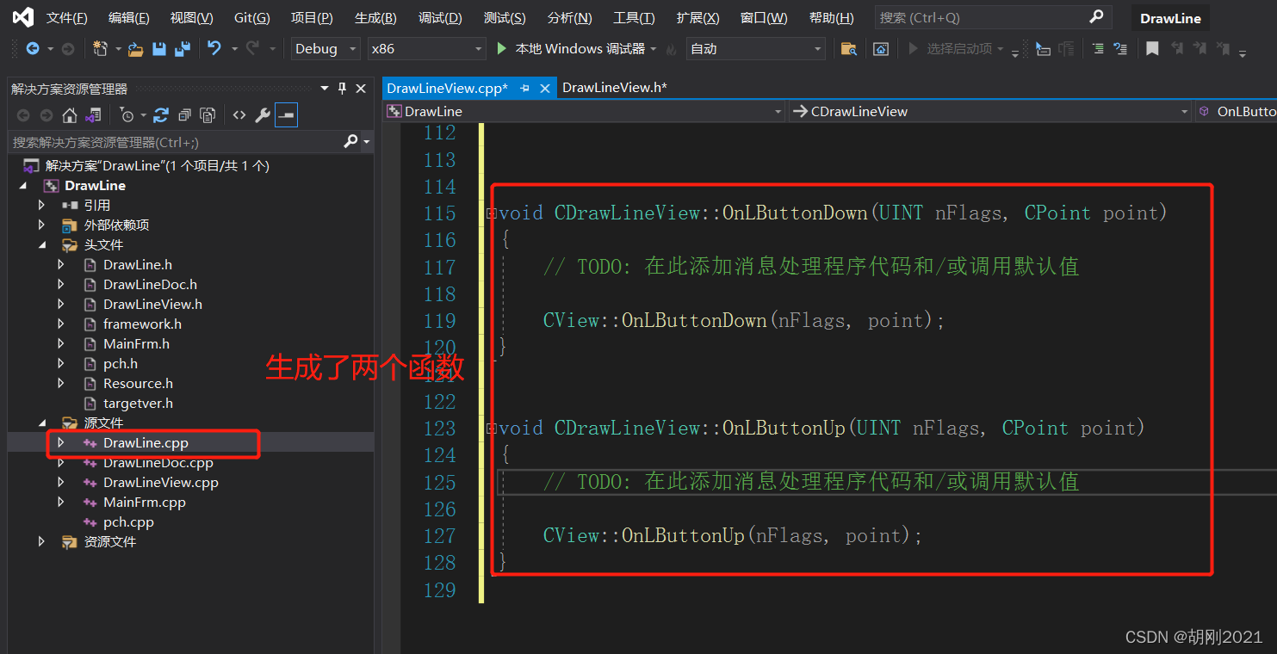Save the current file with single disk icon

coord(159,49)
